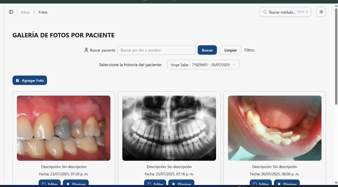Click inside the Buscar por dni field
Screen dimensions: 338x187
156,50
